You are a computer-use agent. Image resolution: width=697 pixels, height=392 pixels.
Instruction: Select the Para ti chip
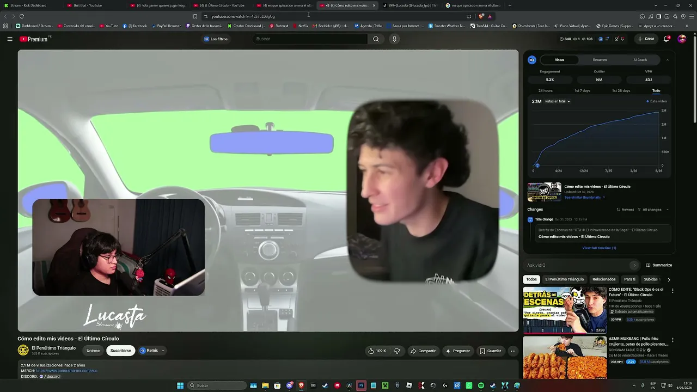tap(630, 279)
